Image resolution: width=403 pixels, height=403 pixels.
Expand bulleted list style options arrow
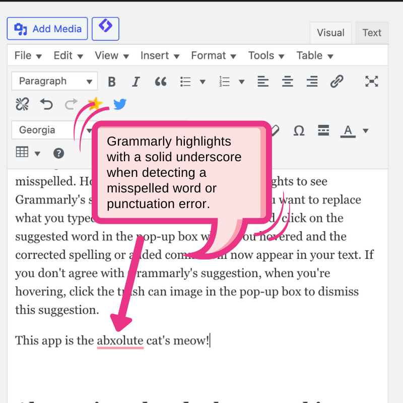pos(203,82)
